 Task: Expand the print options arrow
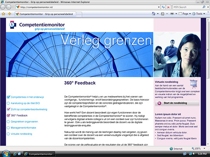tap(176, 14)
